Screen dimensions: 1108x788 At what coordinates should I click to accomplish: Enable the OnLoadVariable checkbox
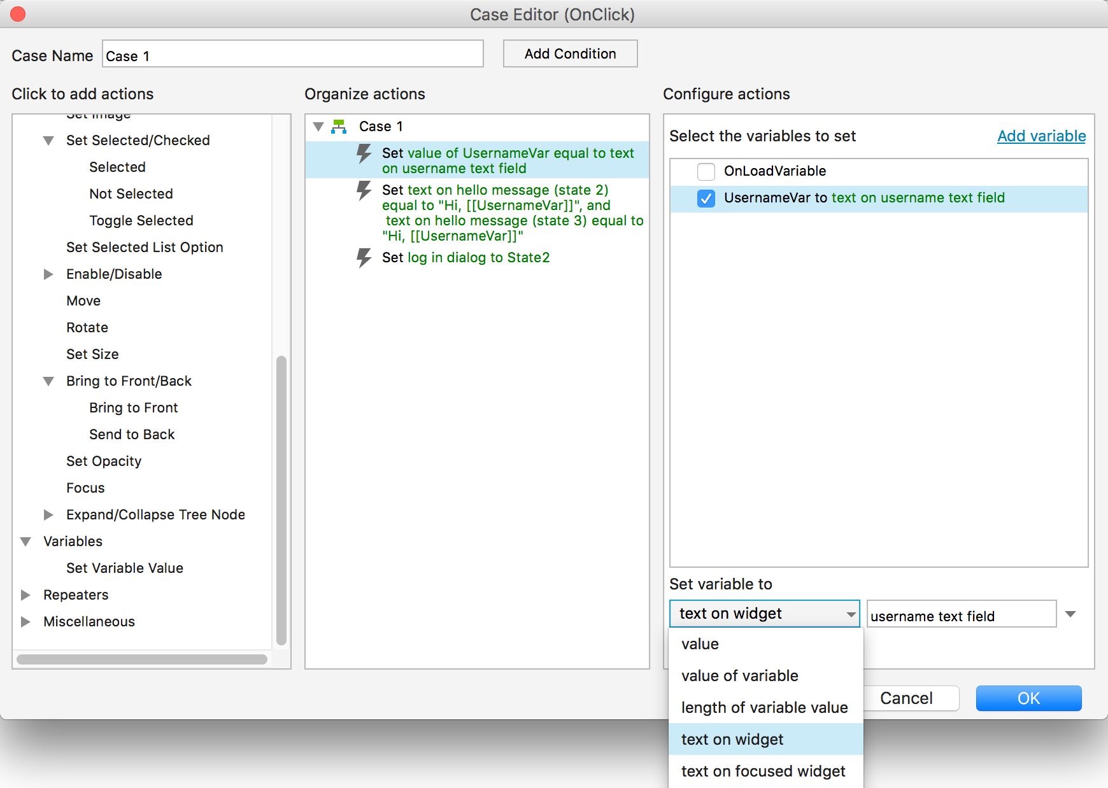click(x=706, y=171)
